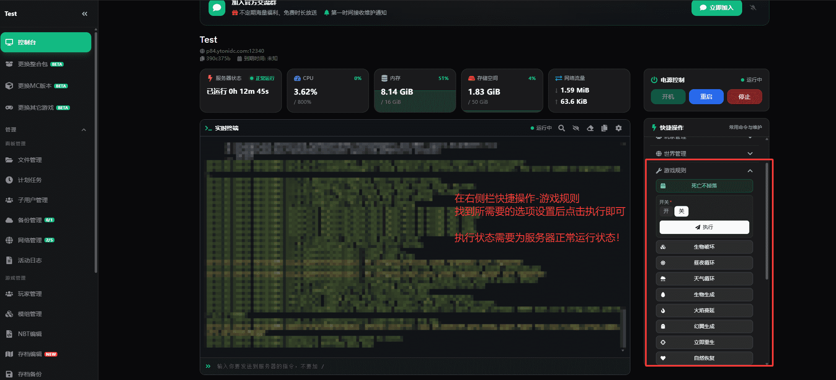836x380 pixels.
Task: Open 备份管理 page
Action: coord(46,220)
